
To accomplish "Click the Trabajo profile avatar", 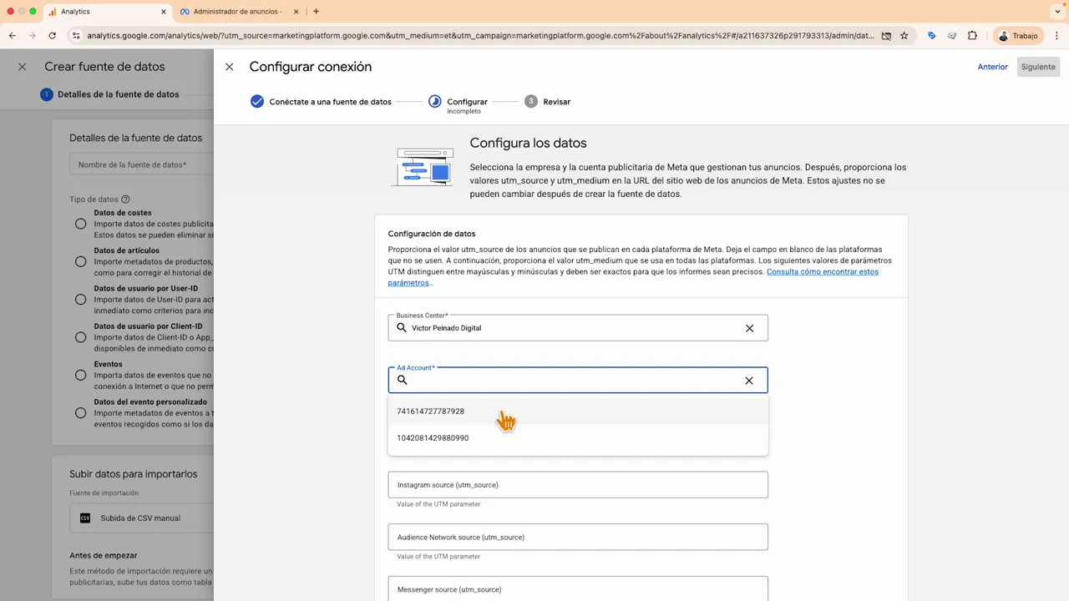I will (1003, 36).
